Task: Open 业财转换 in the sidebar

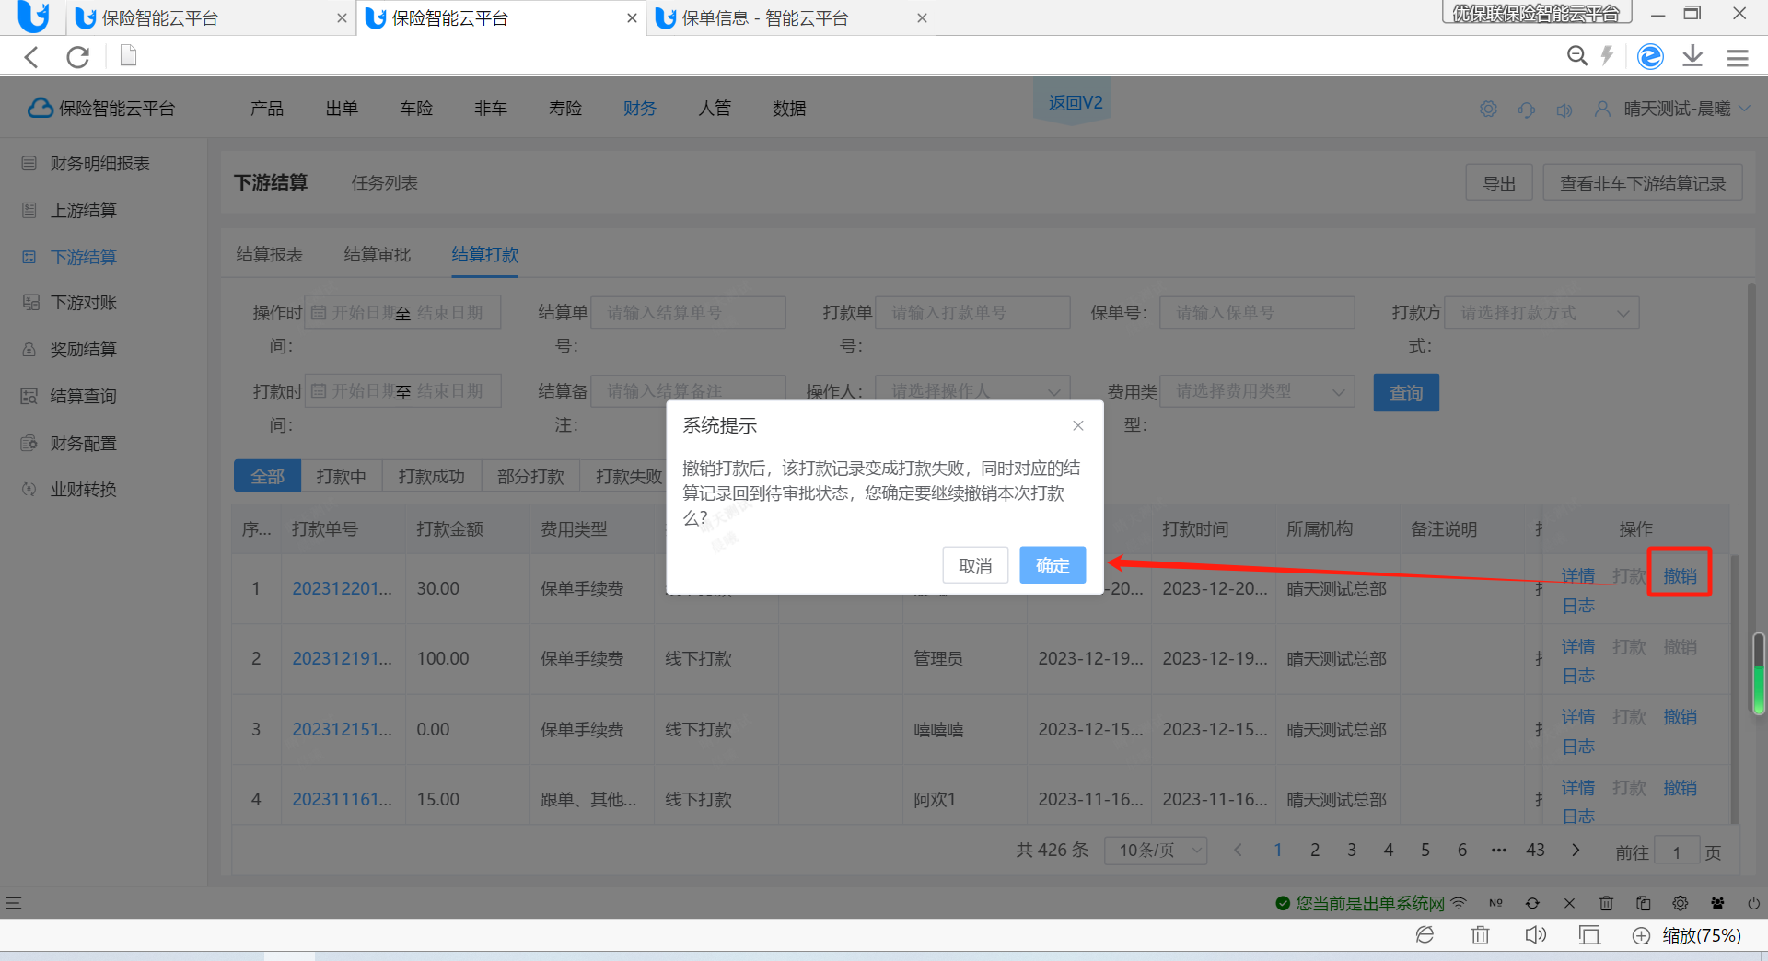Action: [x=83, y=490]
